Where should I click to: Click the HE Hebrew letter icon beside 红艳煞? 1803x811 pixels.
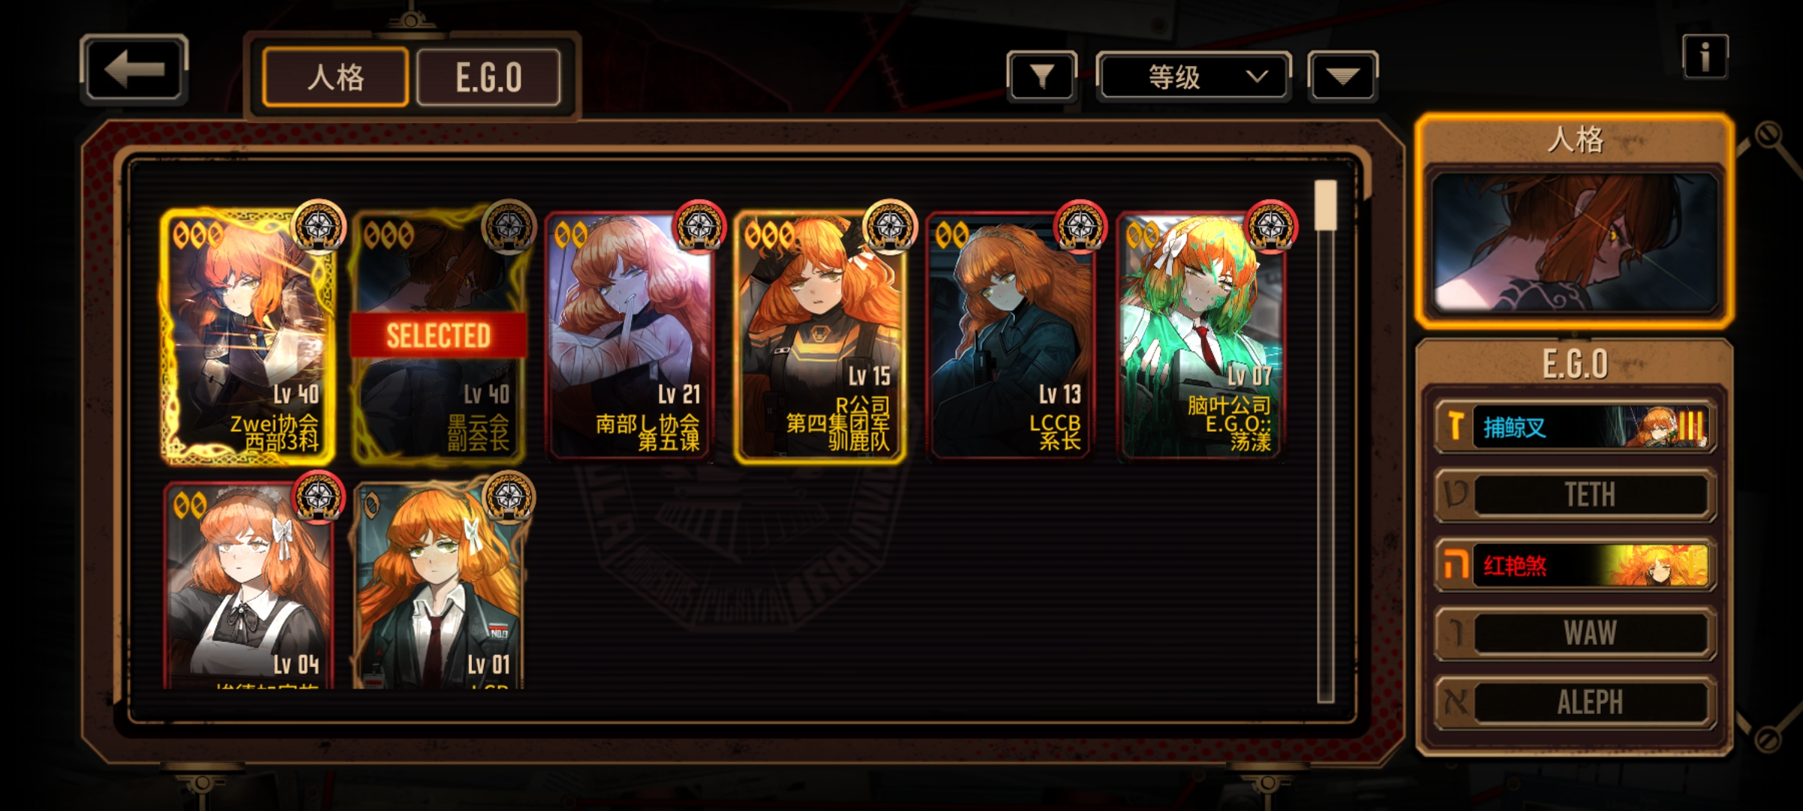pos(1455,565)
